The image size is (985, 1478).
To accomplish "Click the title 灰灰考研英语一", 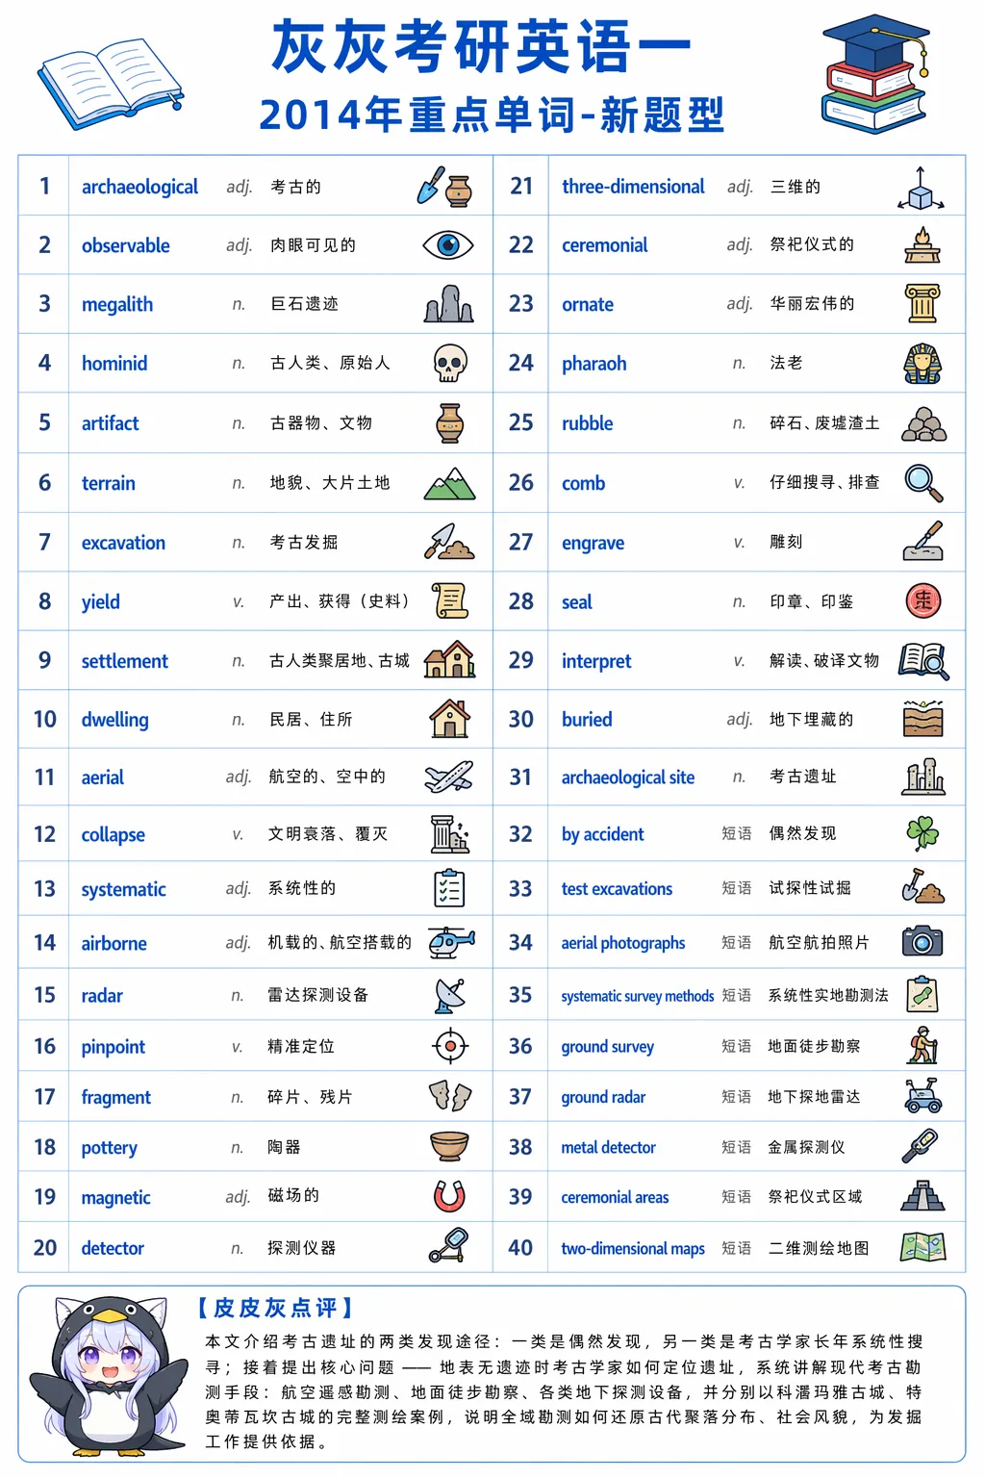I will [x=482, y=46].
